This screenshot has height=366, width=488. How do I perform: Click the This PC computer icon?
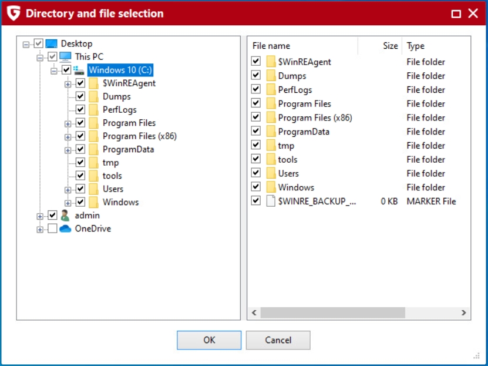click(x=65, y=56)
